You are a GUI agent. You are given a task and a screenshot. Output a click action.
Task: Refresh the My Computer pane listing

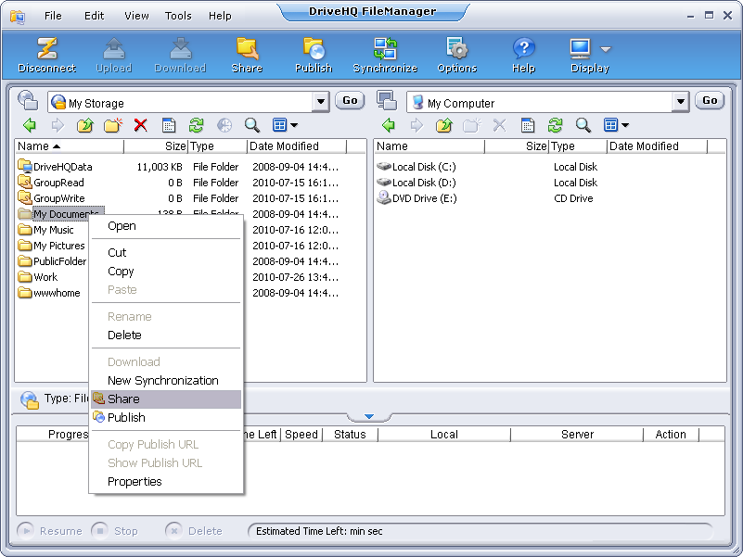click(555, 125)
